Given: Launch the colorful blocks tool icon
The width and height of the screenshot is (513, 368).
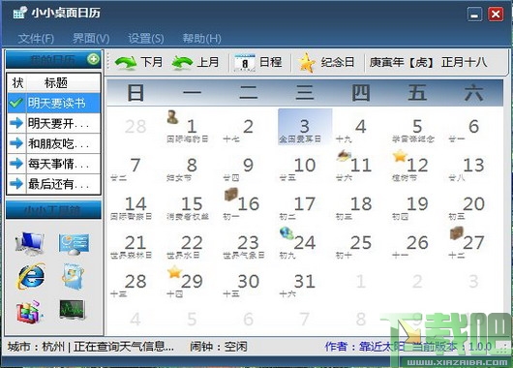Looking at the screenshot, I should pos(29,311).
